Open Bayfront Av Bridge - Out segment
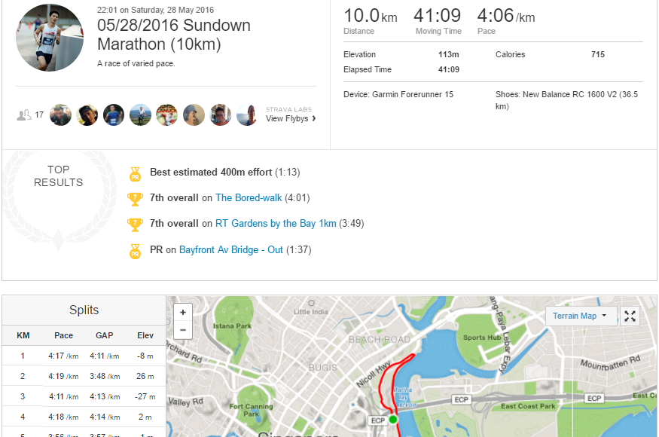This screenshot has width=659, height=437. pos(230,250)
